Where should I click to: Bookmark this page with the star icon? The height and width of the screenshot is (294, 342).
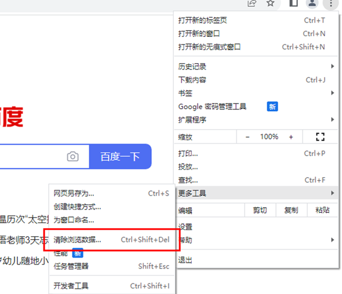[271, 3]
